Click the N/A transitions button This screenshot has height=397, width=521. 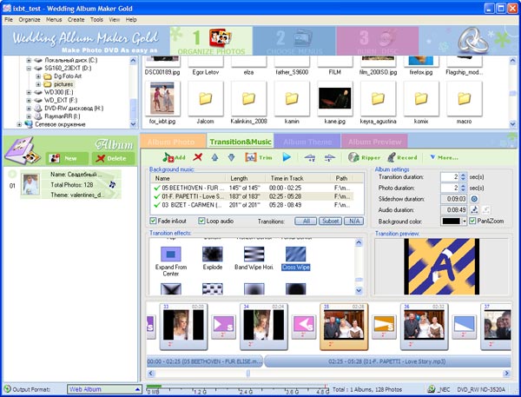354,222
